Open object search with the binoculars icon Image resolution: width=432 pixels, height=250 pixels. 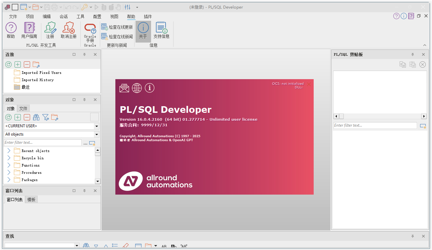pyautogui.click(x=36, y=117)
